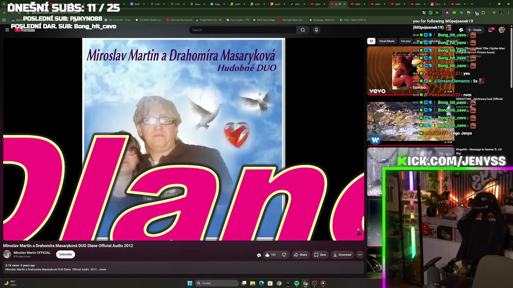The width and height of the screenshot is (513, 288).
Task: Open Spotify from the taskbar
Action: point(297,283)
